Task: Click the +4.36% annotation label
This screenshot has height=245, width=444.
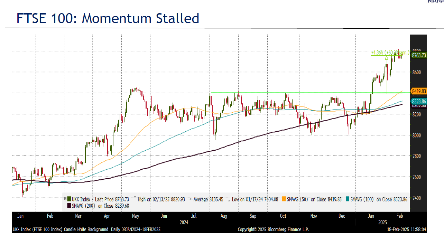Action: click(x=376, y=53)
